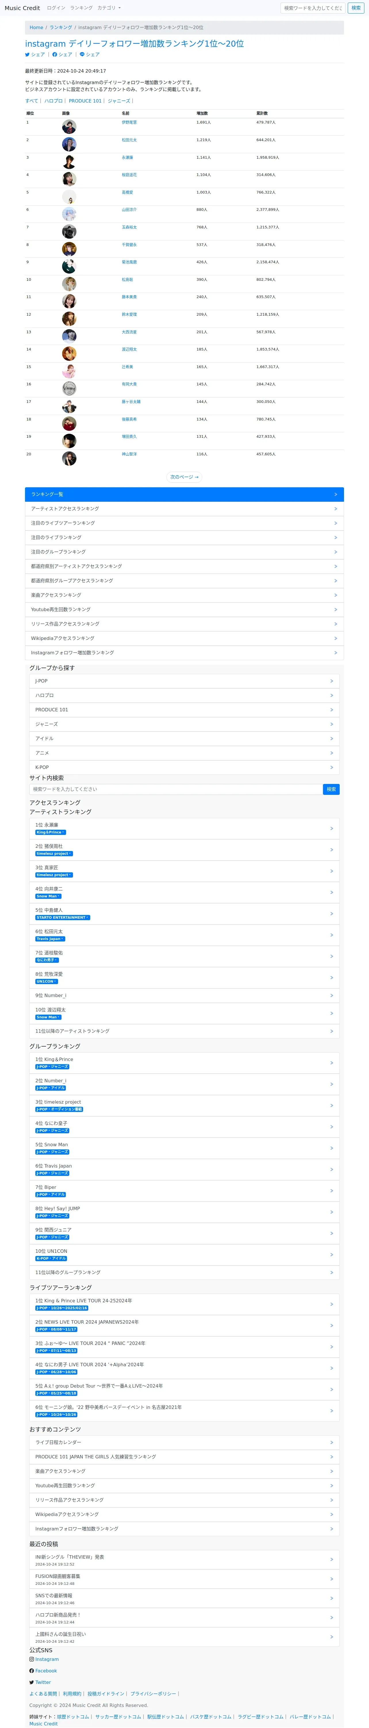The height and width of the screenshot is (1728, 369).
Task: Click the top navbar search input field
Action: 313,8
